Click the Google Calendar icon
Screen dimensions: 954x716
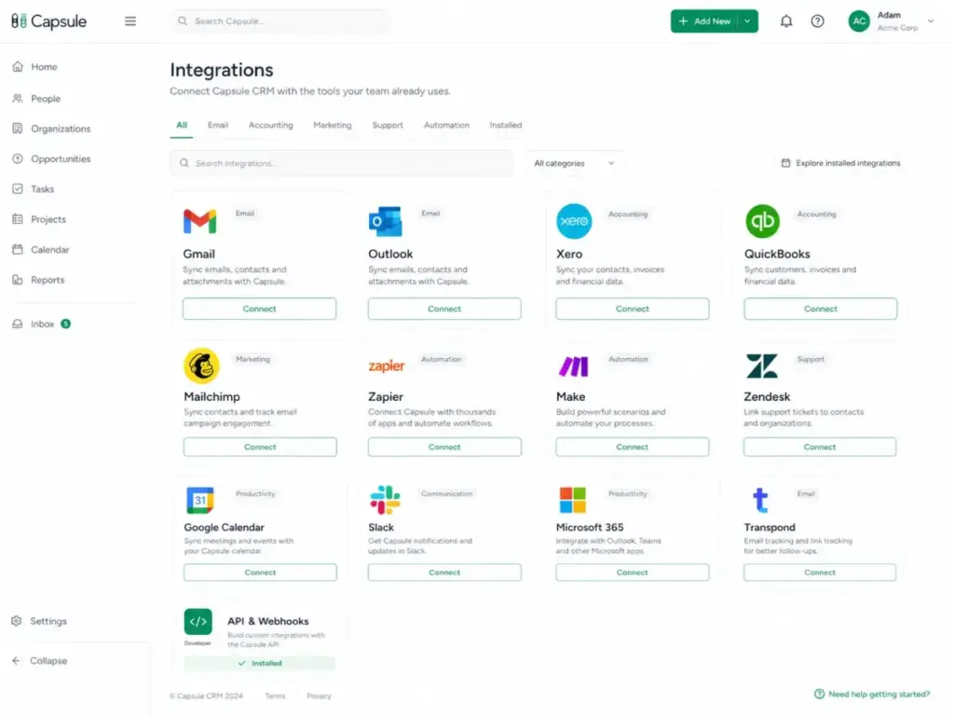199,500
